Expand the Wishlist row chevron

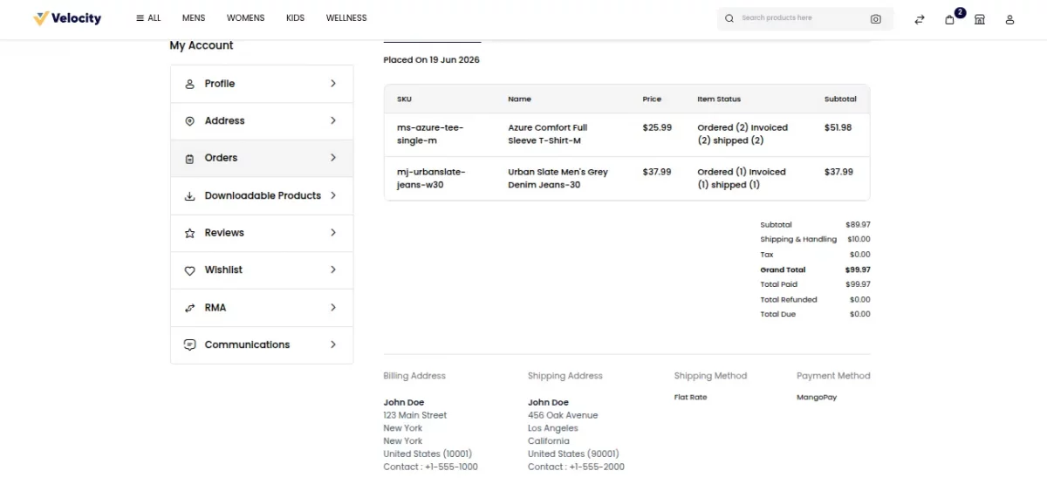point(333,270)
